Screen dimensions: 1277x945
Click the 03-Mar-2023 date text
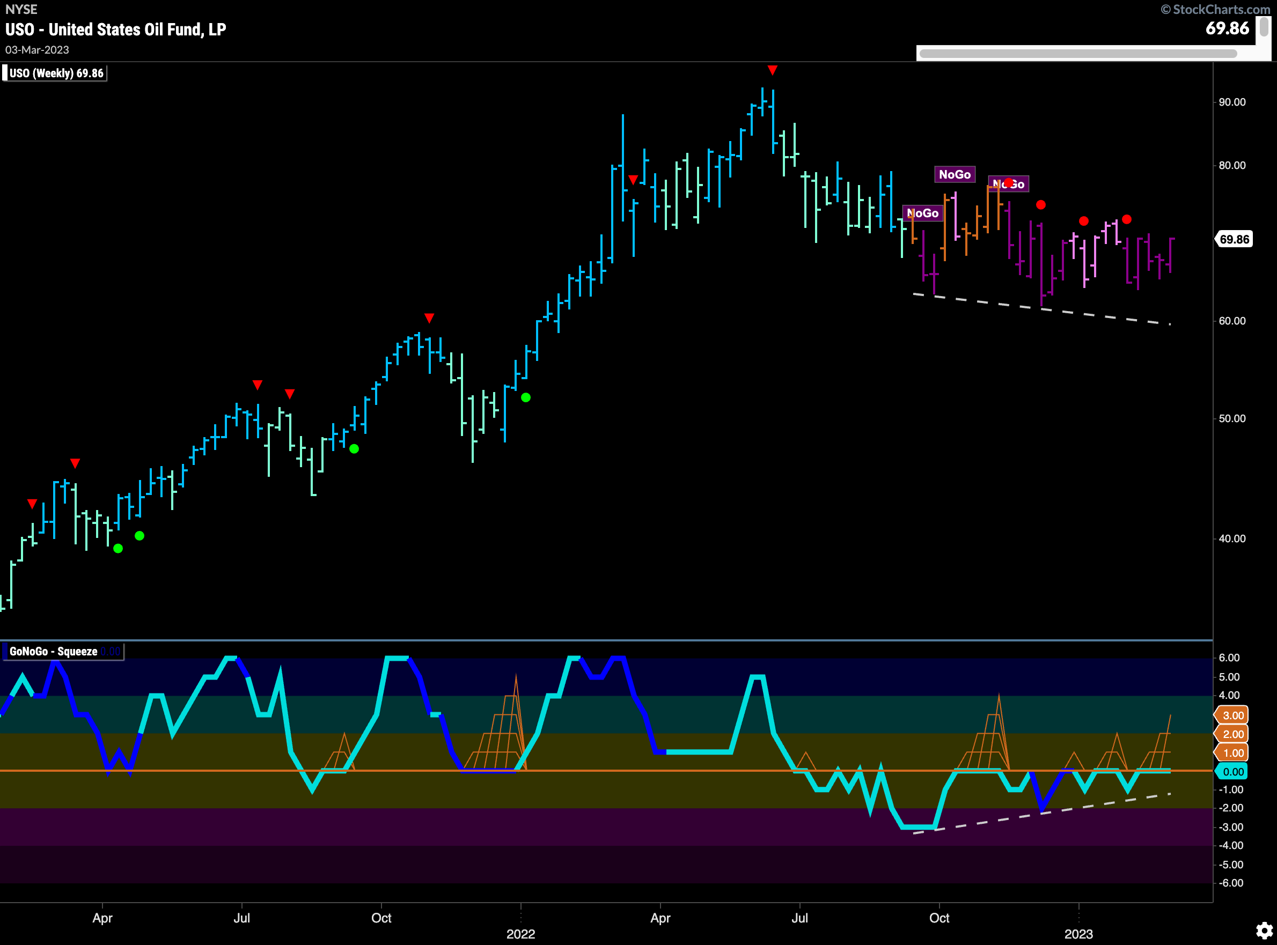(x=37, y=50)
